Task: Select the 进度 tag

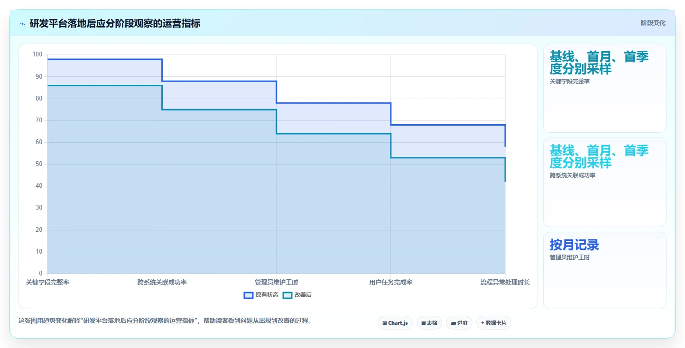Action: click(x=459, y=323)
